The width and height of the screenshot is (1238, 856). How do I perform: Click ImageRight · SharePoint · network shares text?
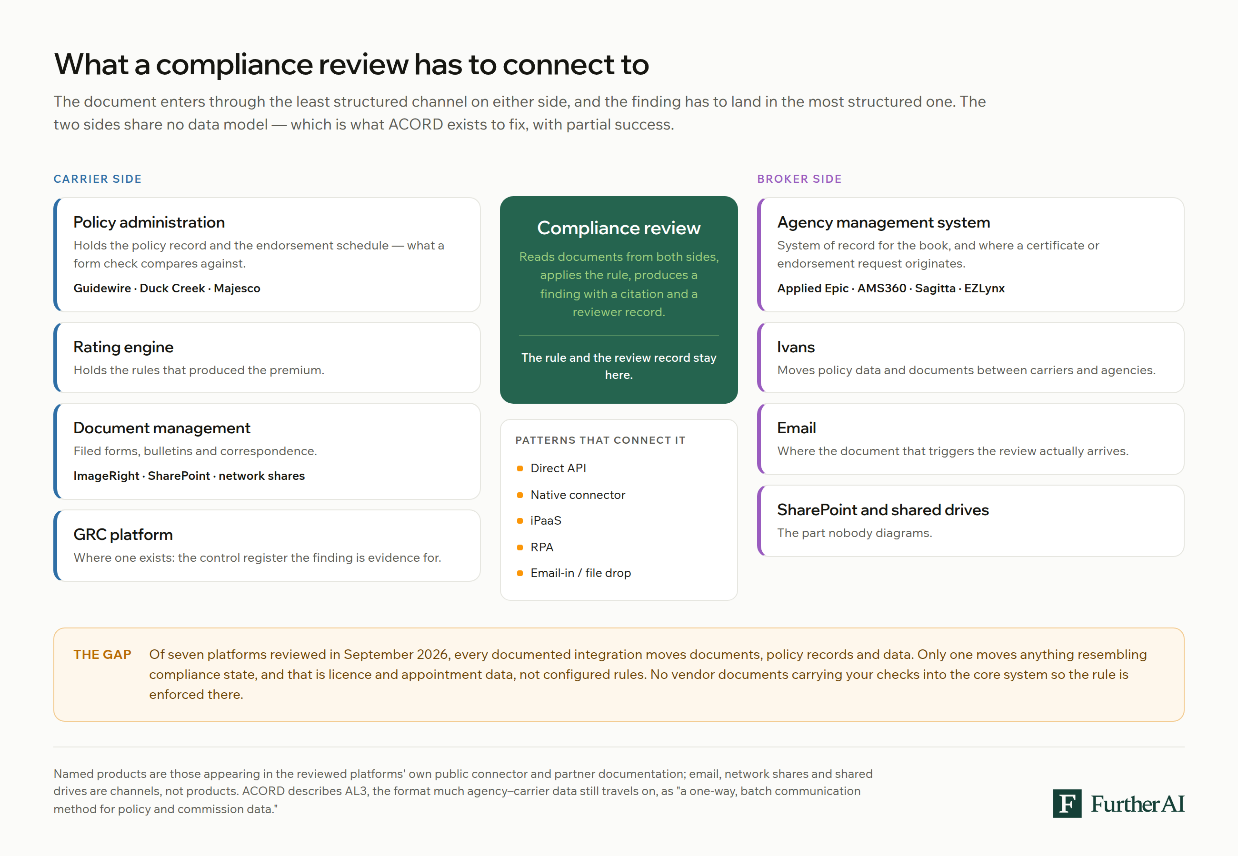(x=189, y=476)
